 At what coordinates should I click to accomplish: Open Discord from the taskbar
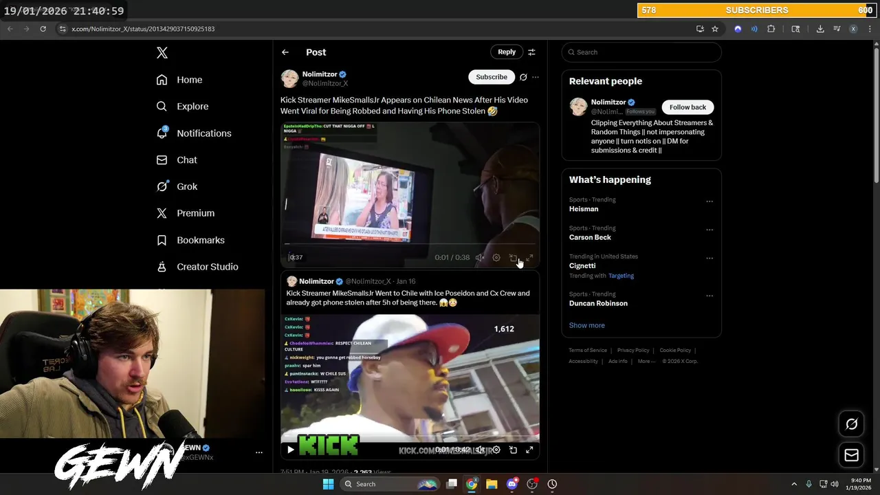pyautogui.click(x=511, y=484)
